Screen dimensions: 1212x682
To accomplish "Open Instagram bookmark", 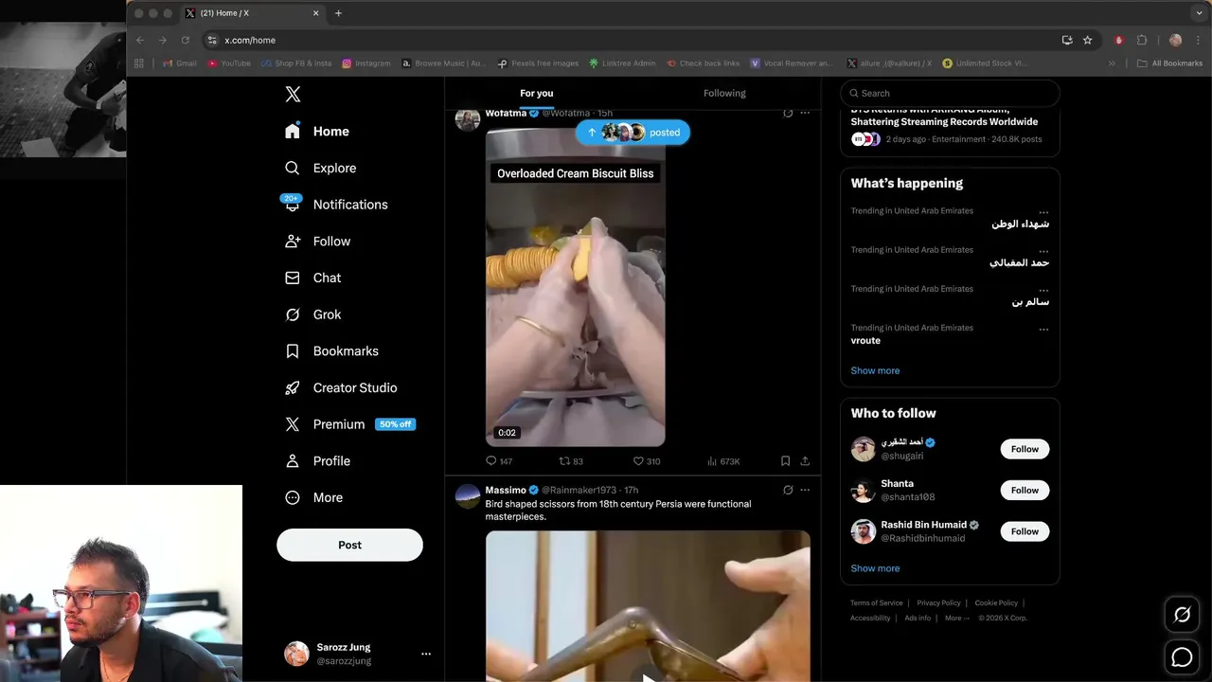I will (x=366, y=63).
